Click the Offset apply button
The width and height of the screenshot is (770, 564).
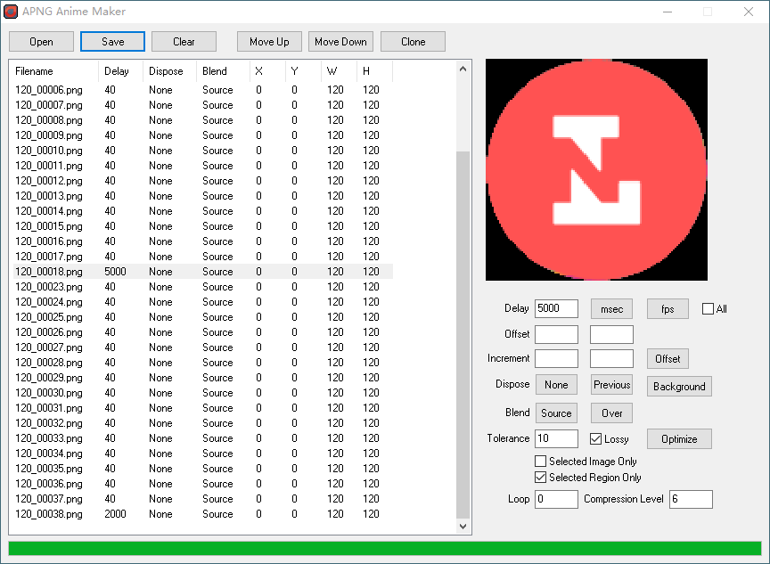(x=668, y=359)
